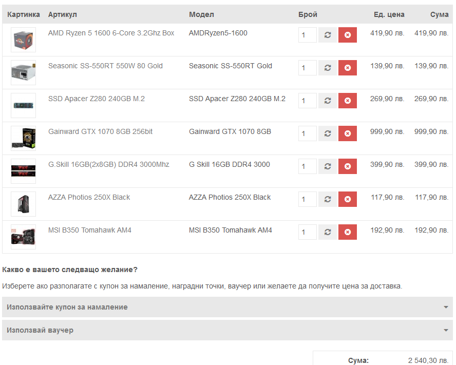Viewport: 456px width, 365px height.
Task: Update quantity for Seasonic SS-550RT
Action: click(x=328, y=68)
